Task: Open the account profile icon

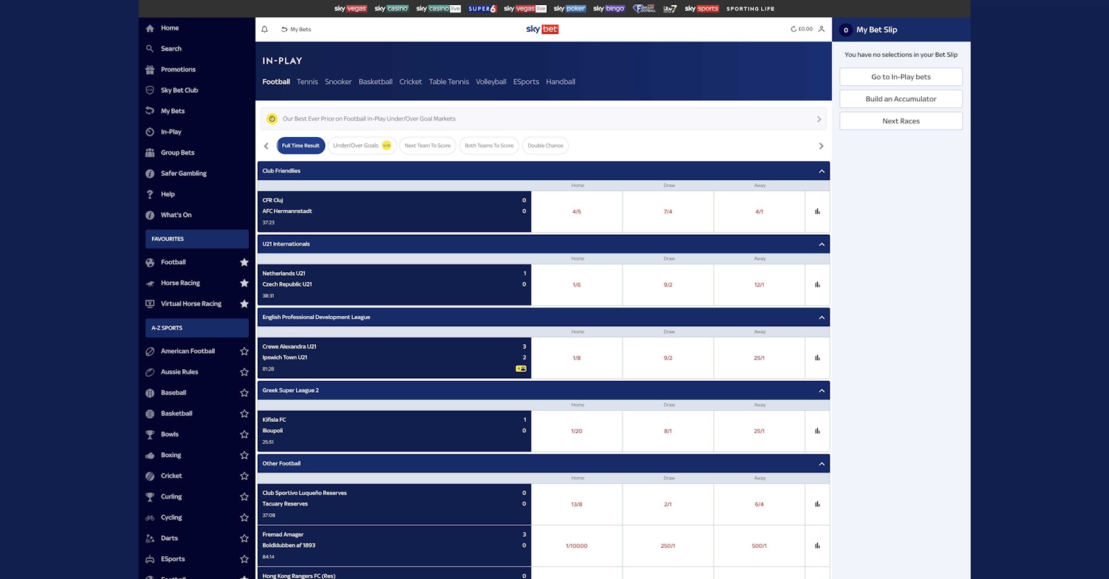Action: (821, 29)
